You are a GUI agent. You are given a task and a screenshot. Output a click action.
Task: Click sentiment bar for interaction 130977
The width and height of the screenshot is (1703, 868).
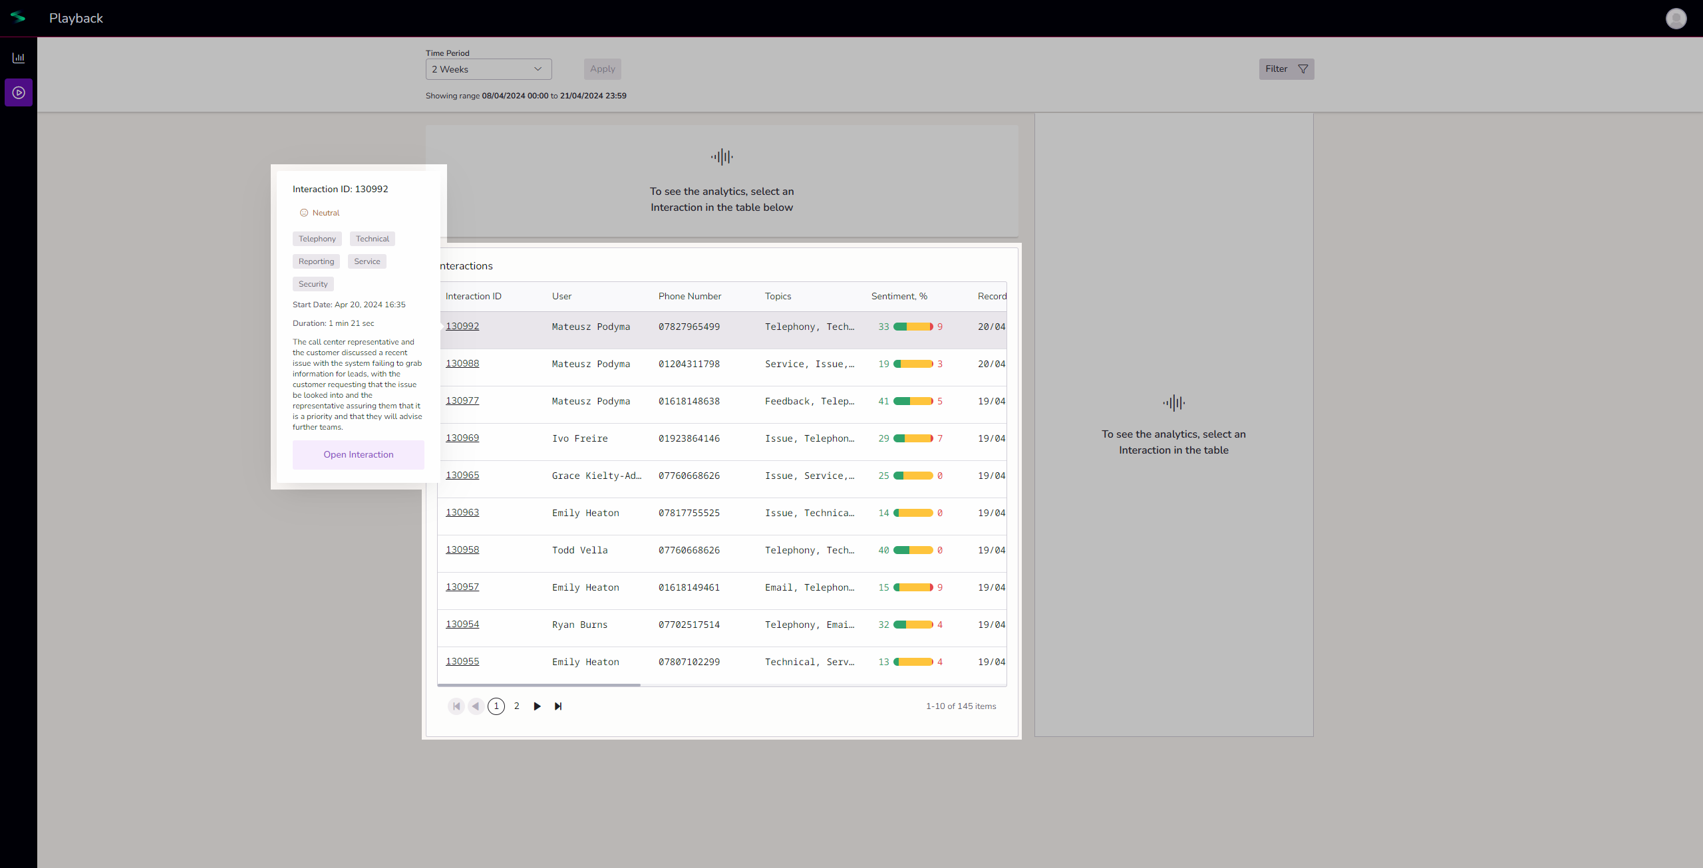pos(913,401)
